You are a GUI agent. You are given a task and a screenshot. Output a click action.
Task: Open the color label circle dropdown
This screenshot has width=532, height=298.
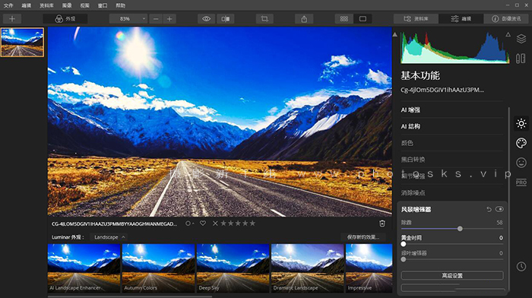189,223
